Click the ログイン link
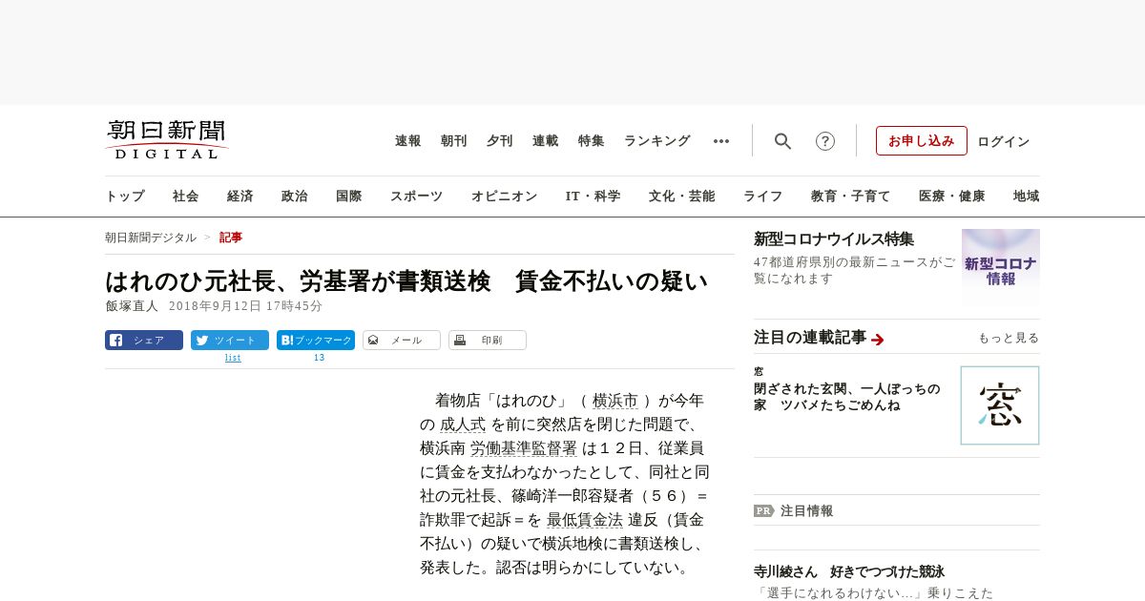1145x601 pixels. point(1004,141)
